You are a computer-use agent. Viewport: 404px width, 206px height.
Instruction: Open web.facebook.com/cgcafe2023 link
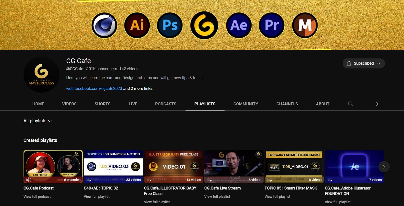(94, 88)
